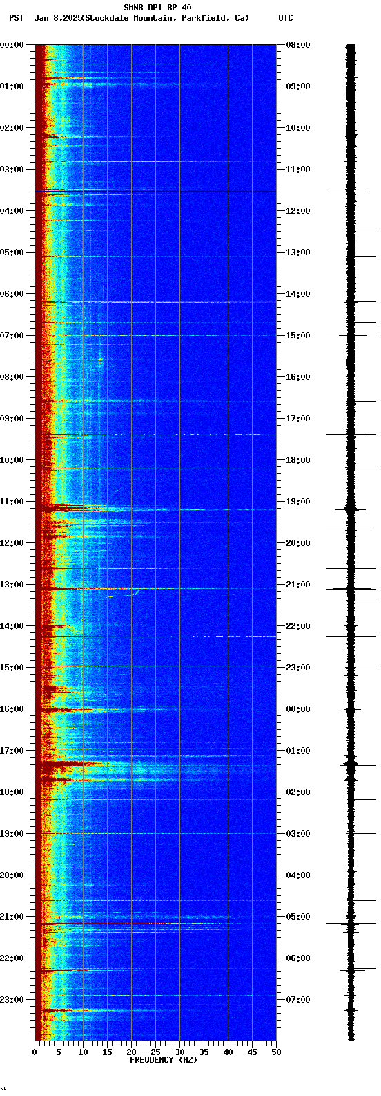
Task: Click the PST axis label "16:00"
Action: point(12,709)
